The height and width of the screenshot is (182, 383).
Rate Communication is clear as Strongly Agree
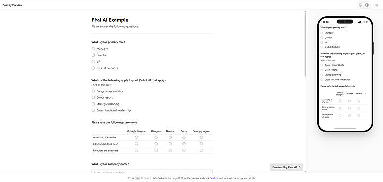(x=201, y=144)
